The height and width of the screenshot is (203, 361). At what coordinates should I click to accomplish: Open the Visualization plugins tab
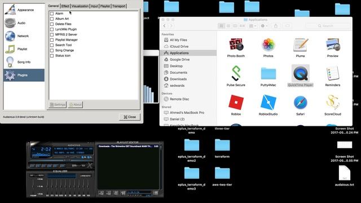point(80,6)
